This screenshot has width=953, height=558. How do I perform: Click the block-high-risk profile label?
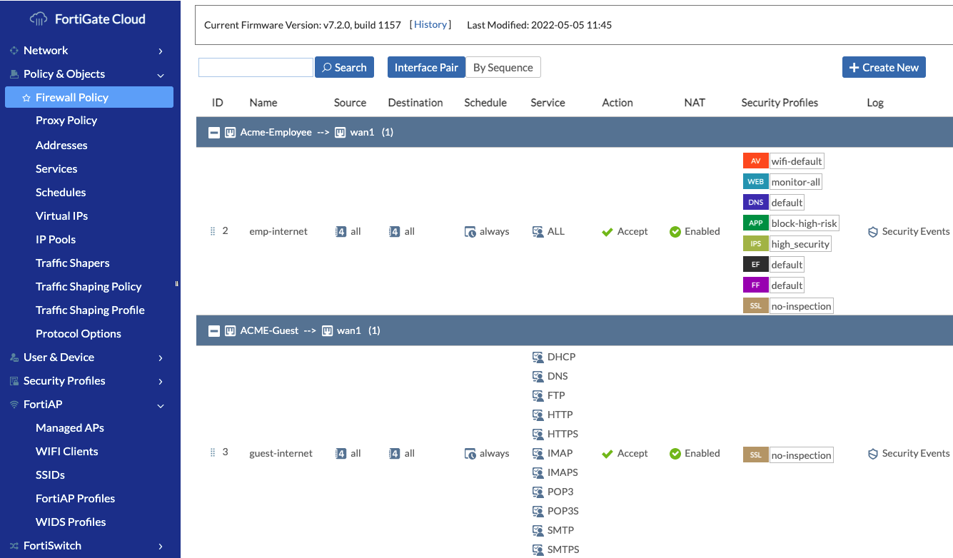805,223
